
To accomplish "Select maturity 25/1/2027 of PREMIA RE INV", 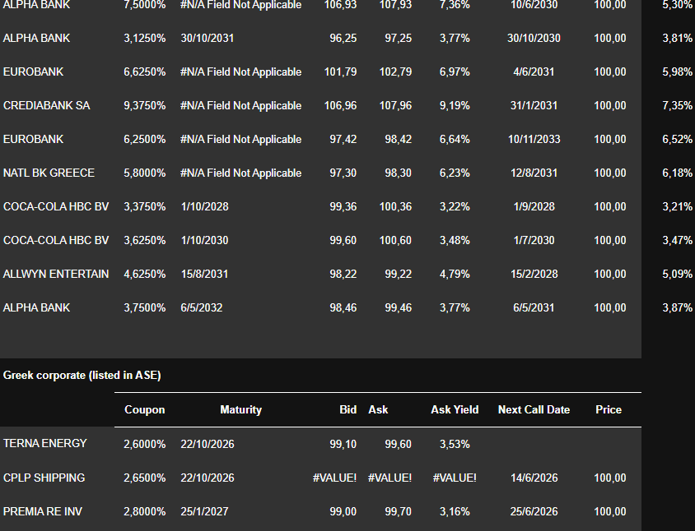I will (204, 511).
